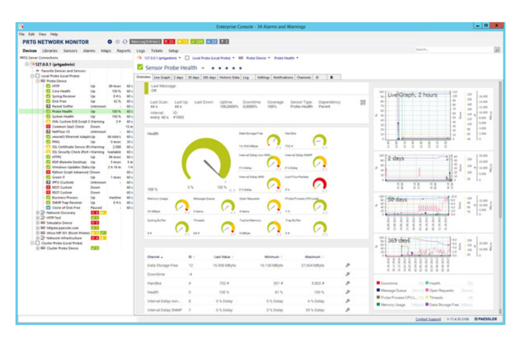Click the red alarms count badge
Image resolution: width=521 pixels, height=347 pixels.
pos(169,41)
